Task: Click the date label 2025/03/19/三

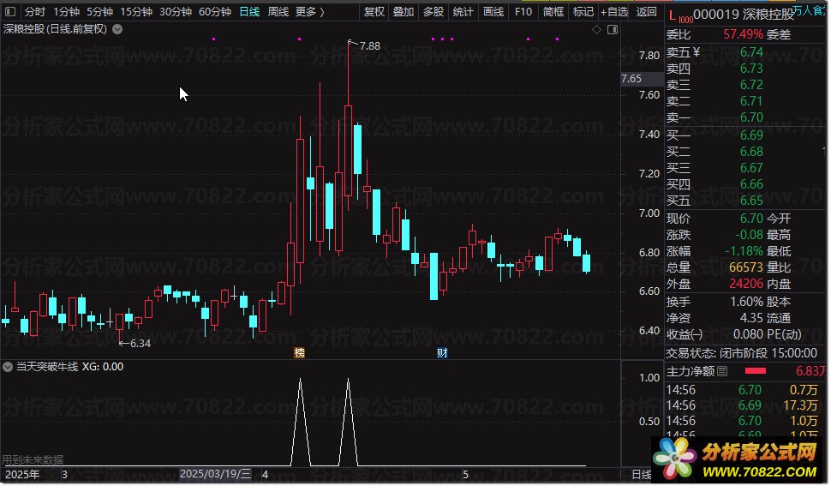Action: coord(215,474)
